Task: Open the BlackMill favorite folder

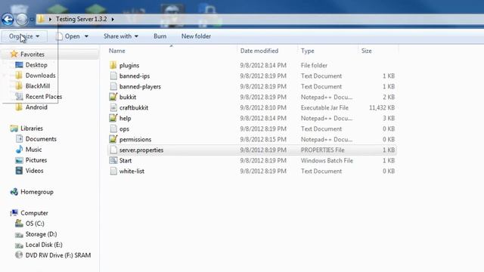Action: tap(38, 86)
